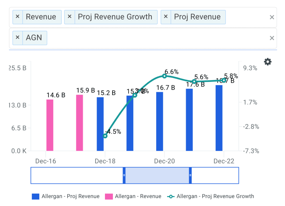
Task: Remove the AGN ticker tag
Action: point(18,37)
